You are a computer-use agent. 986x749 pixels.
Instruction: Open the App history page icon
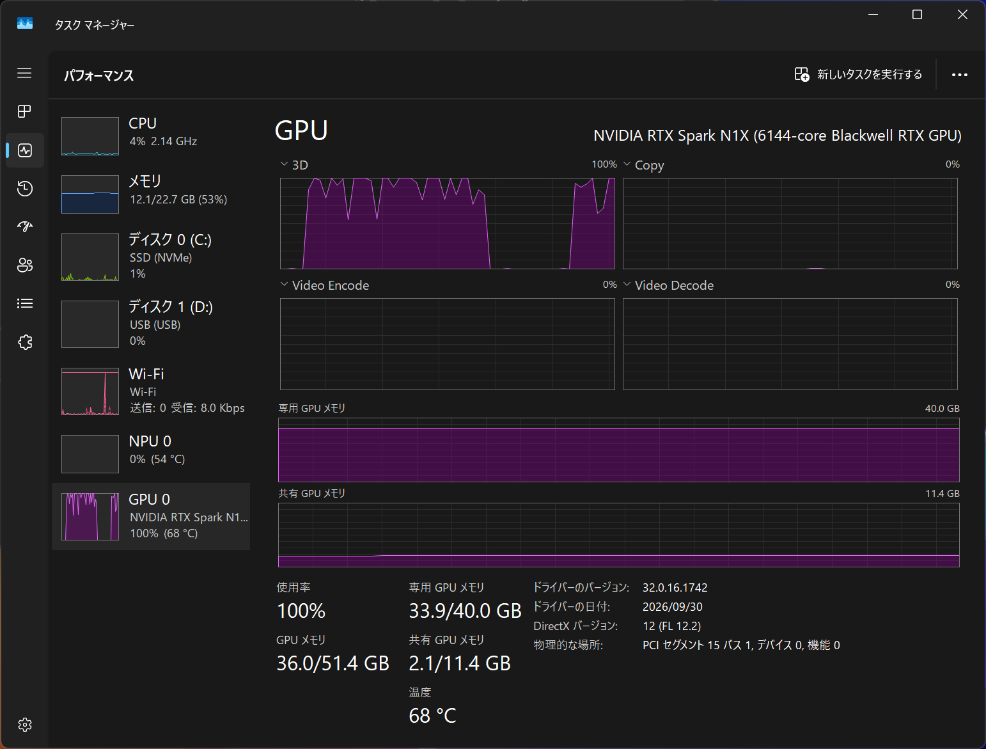point(25,189)
